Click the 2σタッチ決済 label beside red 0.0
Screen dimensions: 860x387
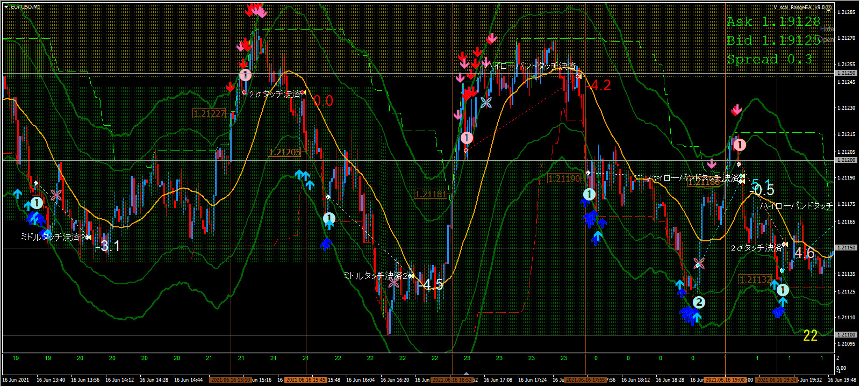(275, 94)
